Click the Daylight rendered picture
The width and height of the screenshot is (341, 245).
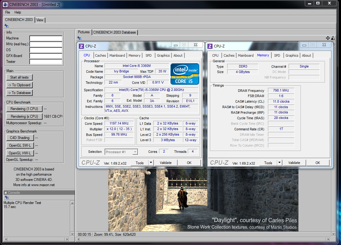pos(203,200)
